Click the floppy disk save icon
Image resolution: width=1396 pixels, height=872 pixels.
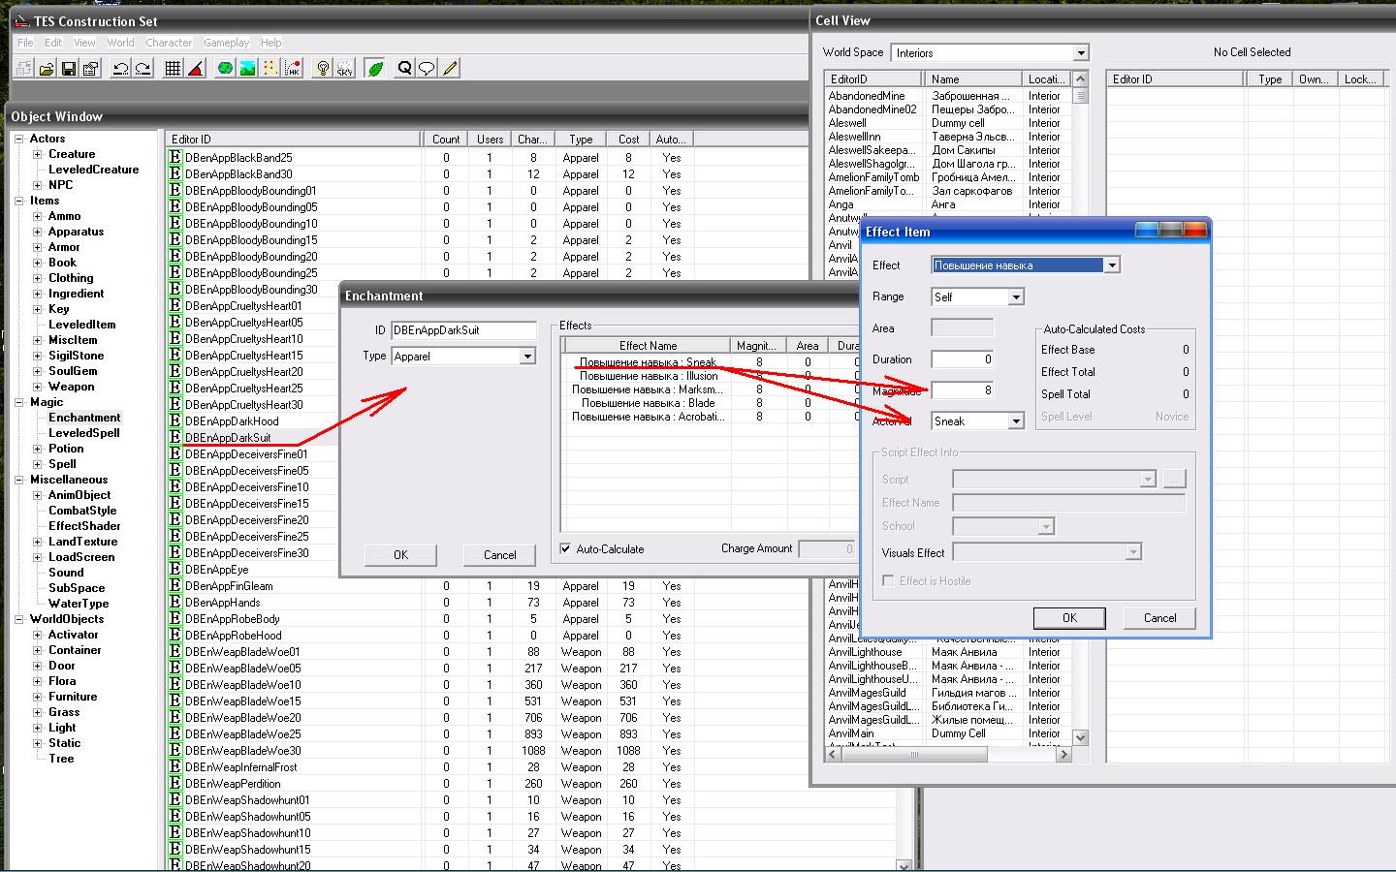tap(69, 69)
